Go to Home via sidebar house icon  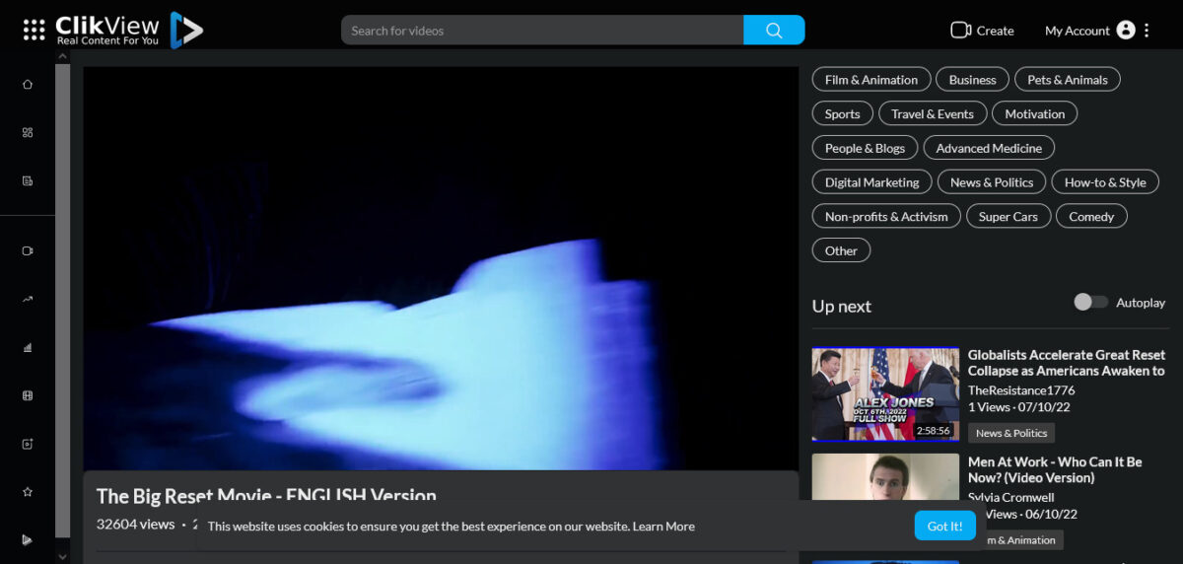pyautogui.click(x=28, y=84)
